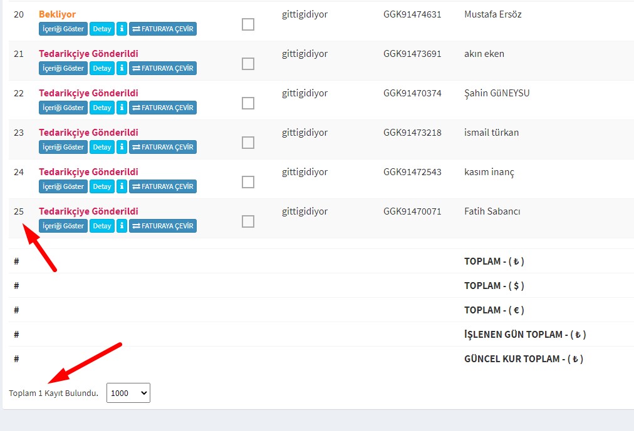Show contents of row 21 with İçeriği Göster
634x431 pixels.
click(x=63, y=68)
